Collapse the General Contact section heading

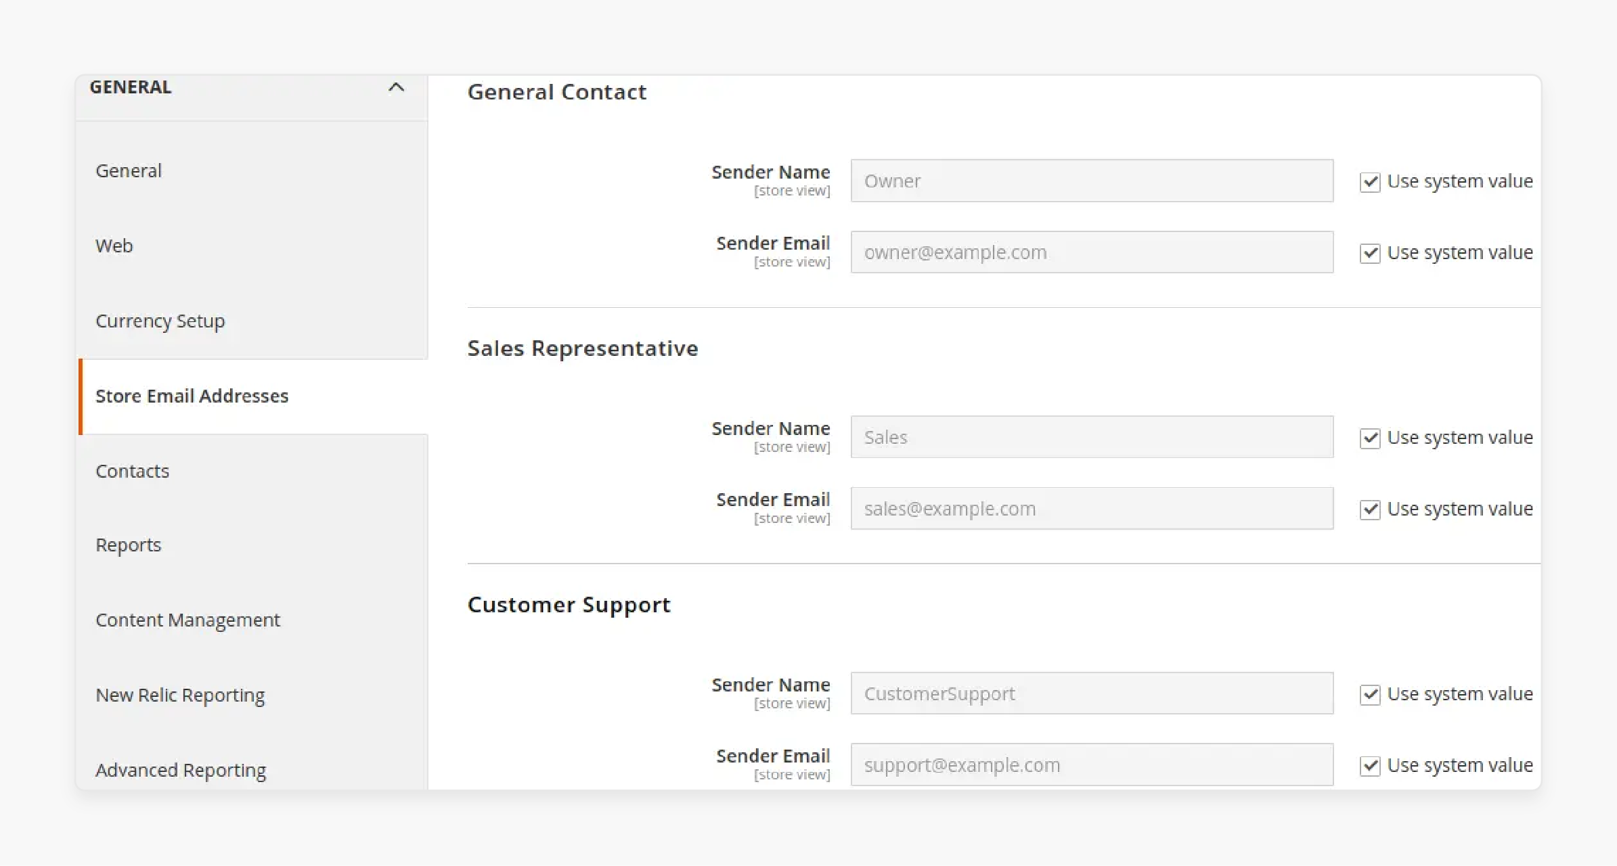pyautogui.click(x=556, y=92)
